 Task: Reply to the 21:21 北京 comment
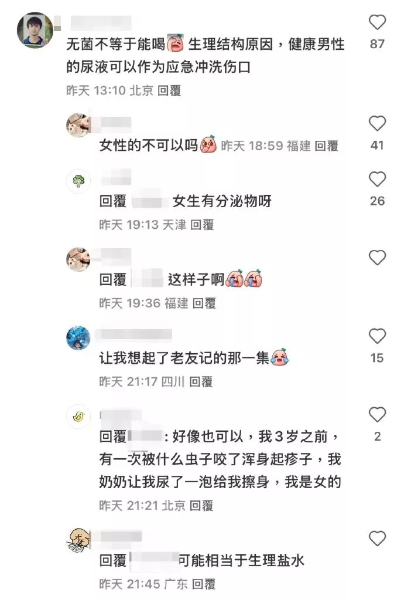tap(201, 506)
